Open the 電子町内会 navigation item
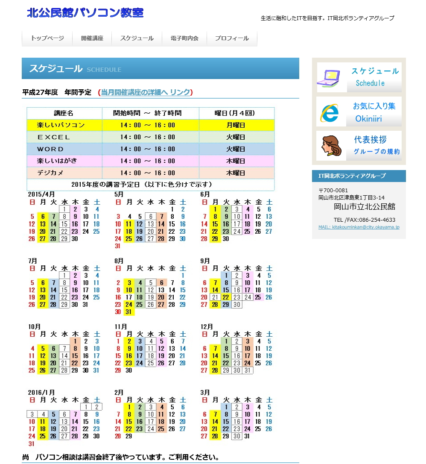Screen dimensions: 426x464 (184, 38)
